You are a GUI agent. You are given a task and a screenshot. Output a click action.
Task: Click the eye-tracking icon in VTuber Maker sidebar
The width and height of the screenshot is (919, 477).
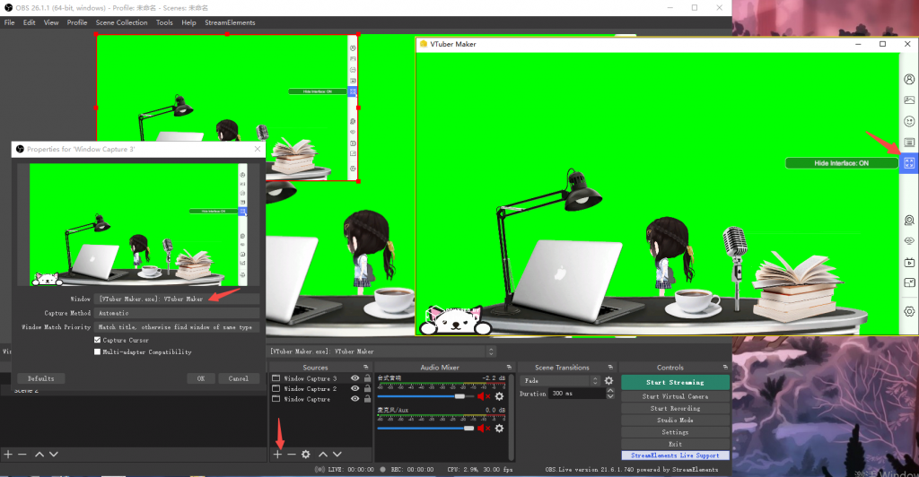click(909, 240)
